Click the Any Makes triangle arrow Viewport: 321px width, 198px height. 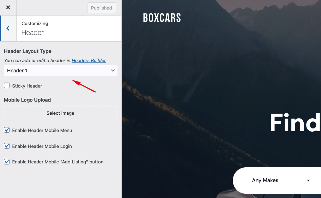click(x=308, y=180)
